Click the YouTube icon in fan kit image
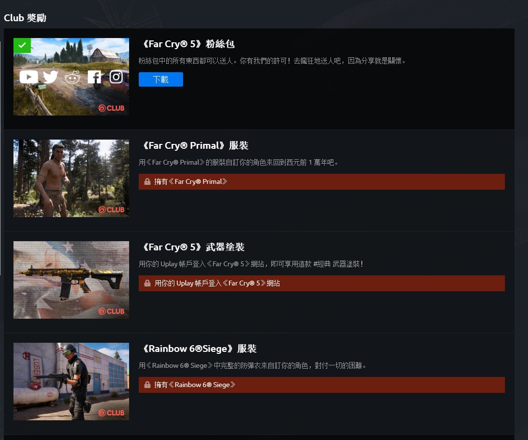 pyautogui.click(x=28, y=77)
